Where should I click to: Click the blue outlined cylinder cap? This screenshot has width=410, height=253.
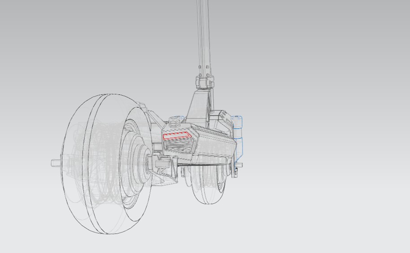237,122
